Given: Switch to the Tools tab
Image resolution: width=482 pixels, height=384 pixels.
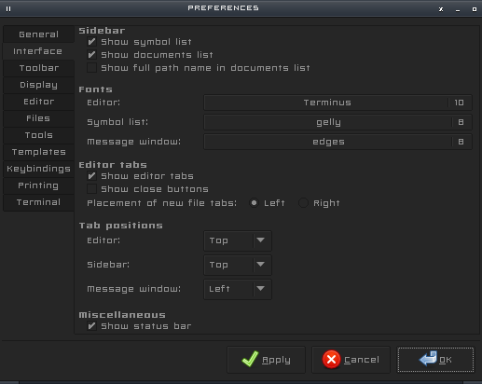Looking at the screenshot, I should (38, 135).
